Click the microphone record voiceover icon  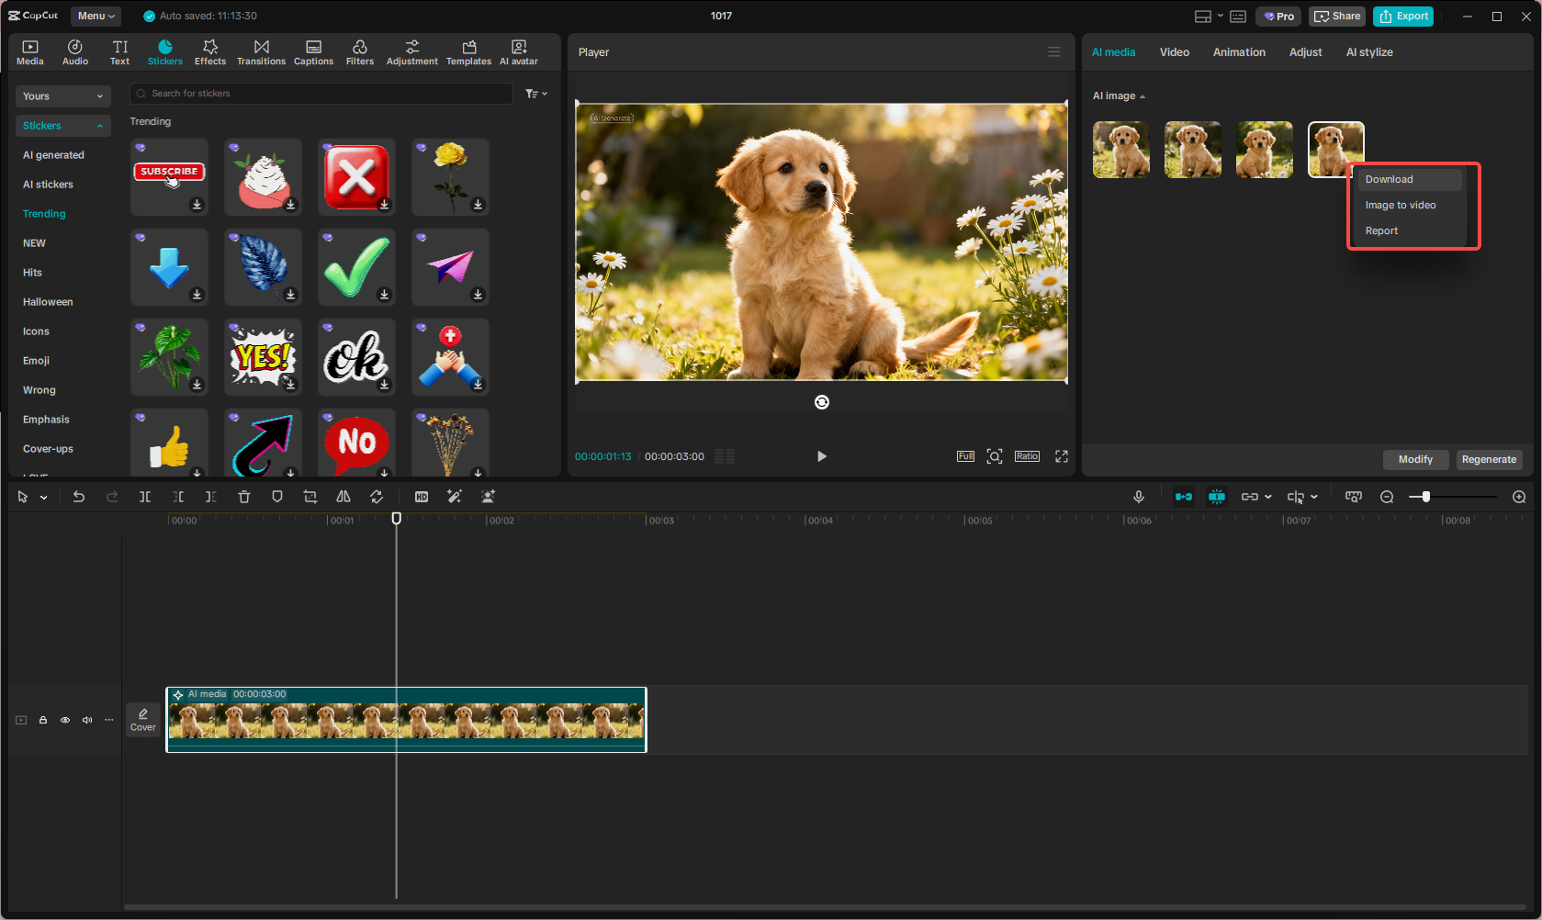[x=1138, y=497]
